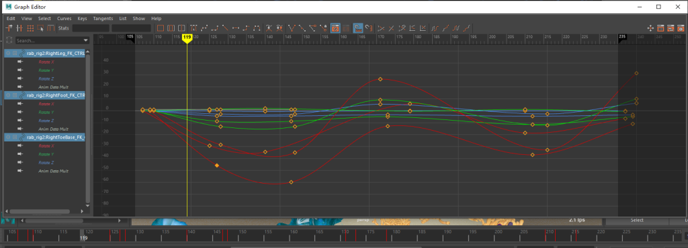Open the Tangents menu
Screen dimensions: 688x248
103,18
